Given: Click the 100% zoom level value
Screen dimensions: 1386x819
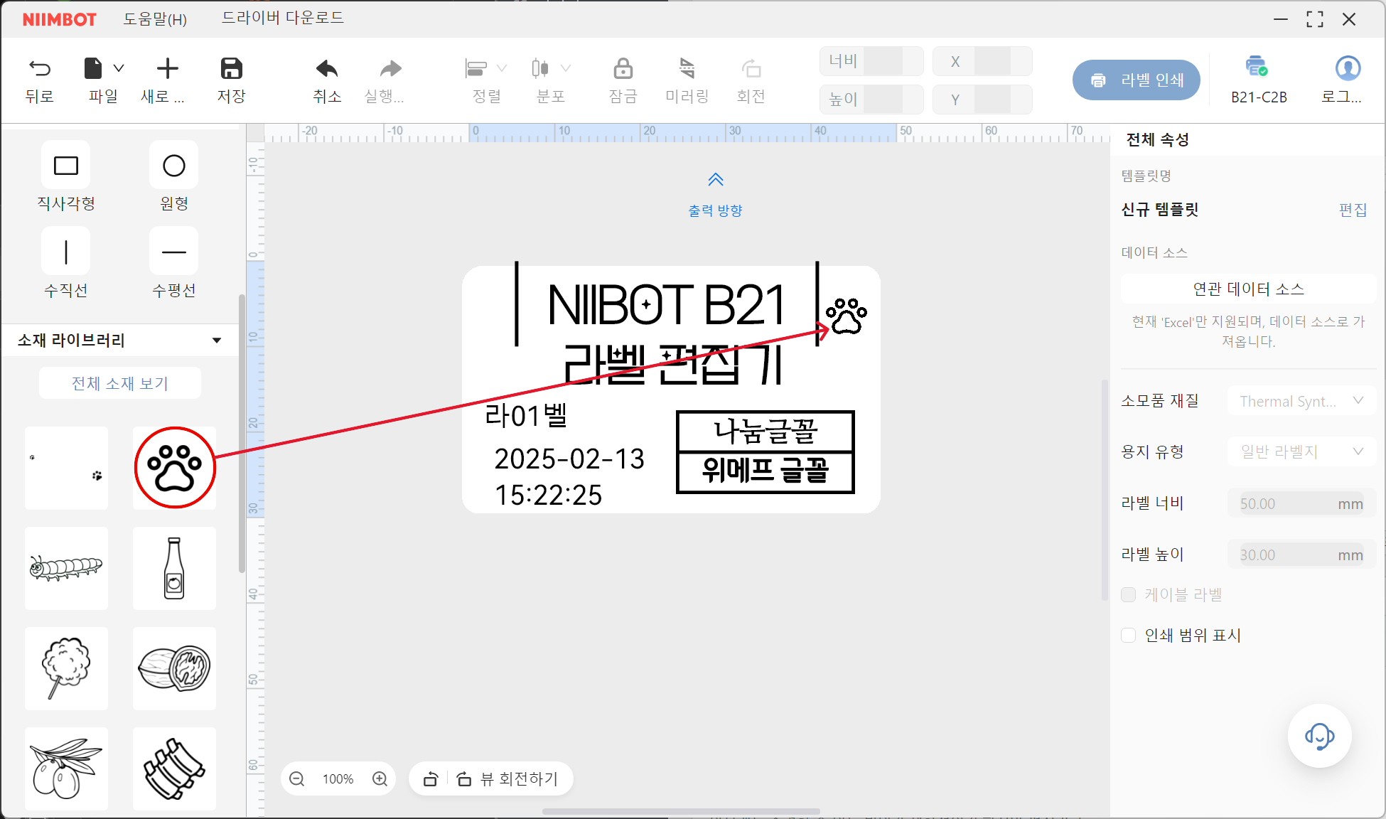Looking at the screenshot, I should click(x=338, y=779).
